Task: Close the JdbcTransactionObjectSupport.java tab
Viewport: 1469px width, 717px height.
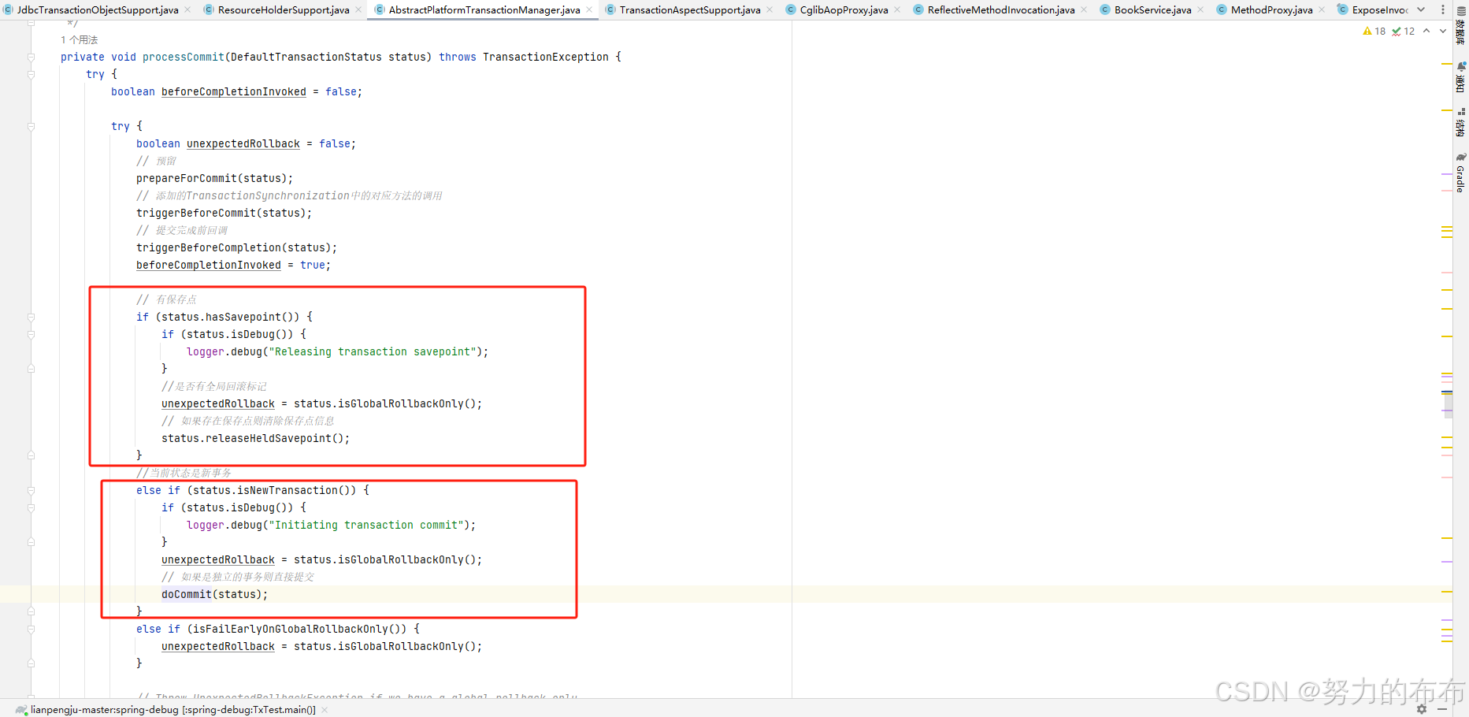Action: pos(187,9)
